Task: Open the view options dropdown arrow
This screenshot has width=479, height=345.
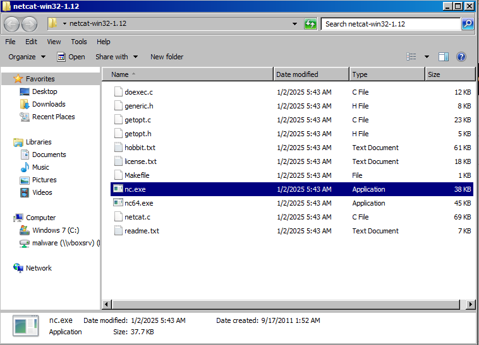Action: [427, 57]
